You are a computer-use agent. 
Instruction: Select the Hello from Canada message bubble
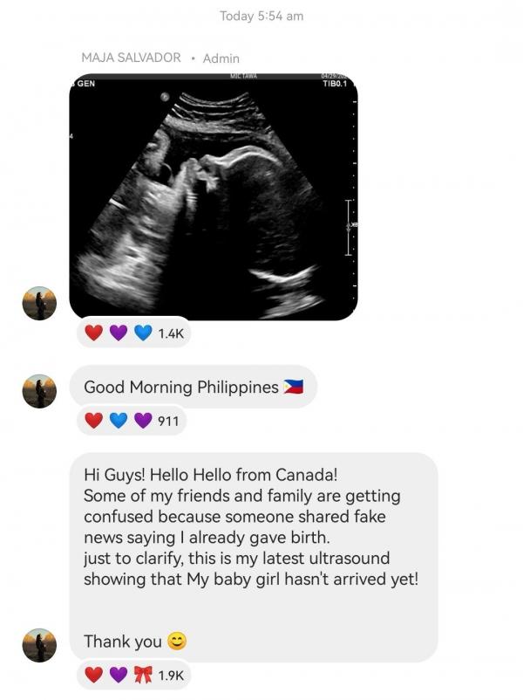[254, 557]
